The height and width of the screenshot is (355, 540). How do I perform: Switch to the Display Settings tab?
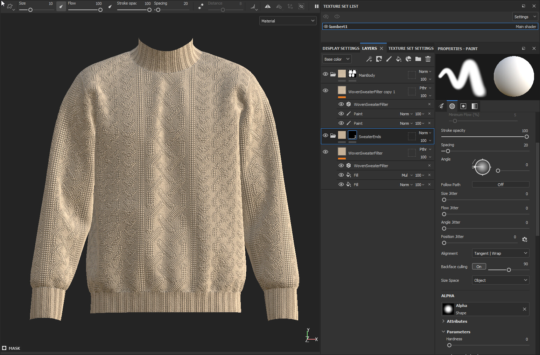tap(341, 48)
